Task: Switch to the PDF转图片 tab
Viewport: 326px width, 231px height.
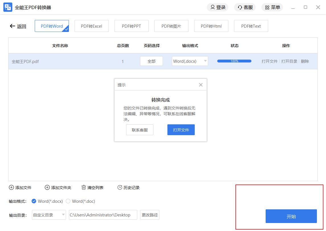Action: (171, 26)
